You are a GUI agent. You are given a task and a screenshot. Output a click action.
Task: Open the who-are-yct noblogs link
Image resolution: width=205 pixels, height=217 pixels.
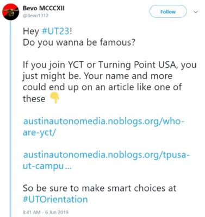coord(103,127)
